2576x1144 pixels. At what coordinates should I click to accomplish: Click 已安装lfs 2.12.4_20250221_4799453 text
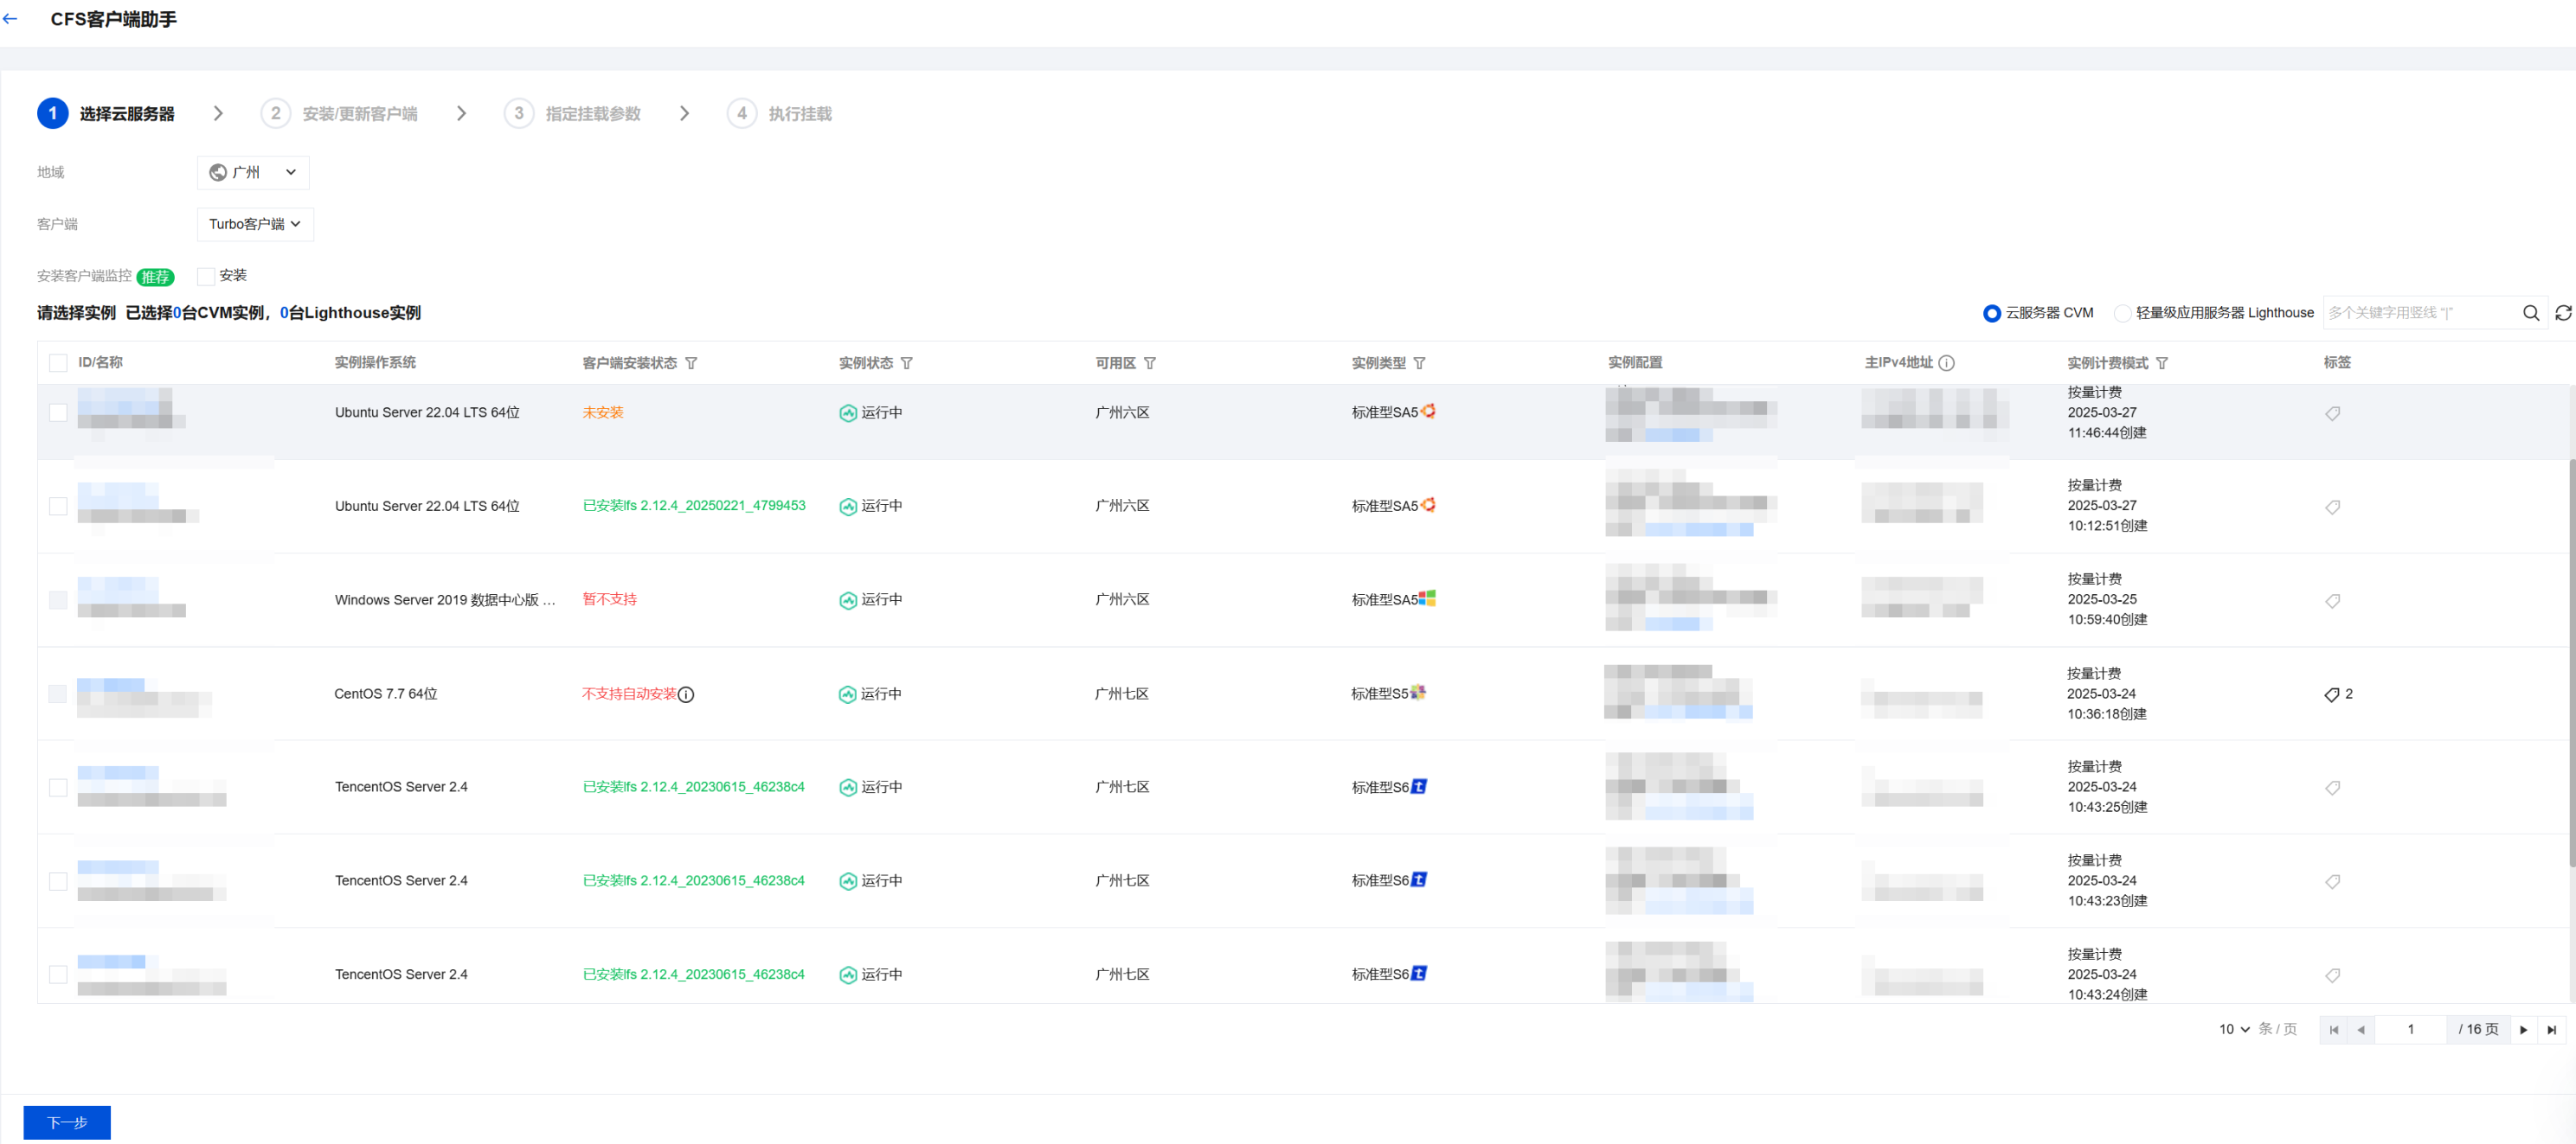(693, 507)
